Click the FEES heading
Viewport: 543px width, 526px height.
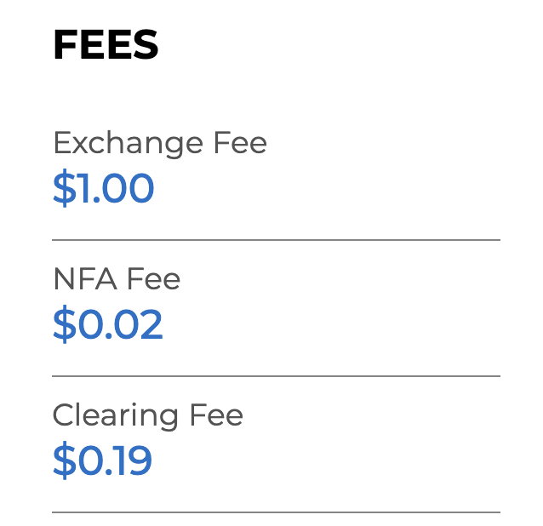tap(106, 45)
